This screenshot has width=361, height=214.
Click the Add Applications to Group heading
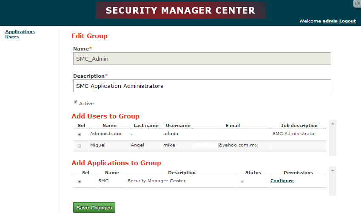pyautogui.click(x=116, y=163)
